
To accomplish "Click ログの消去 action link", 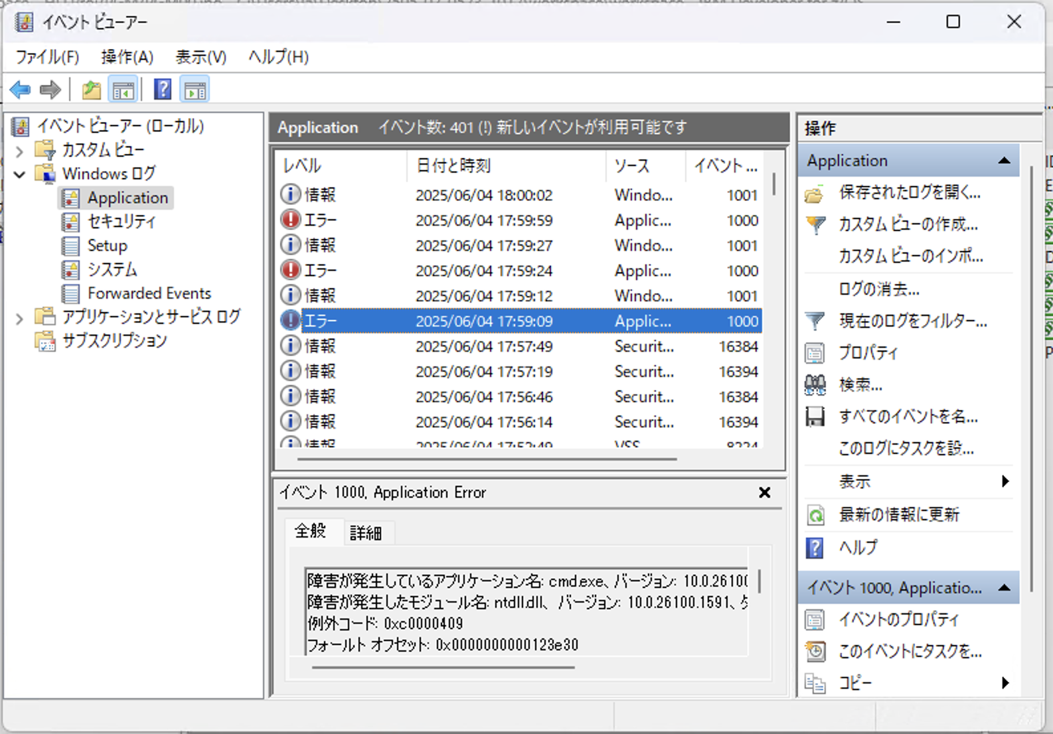I will (x=879, y=289).
